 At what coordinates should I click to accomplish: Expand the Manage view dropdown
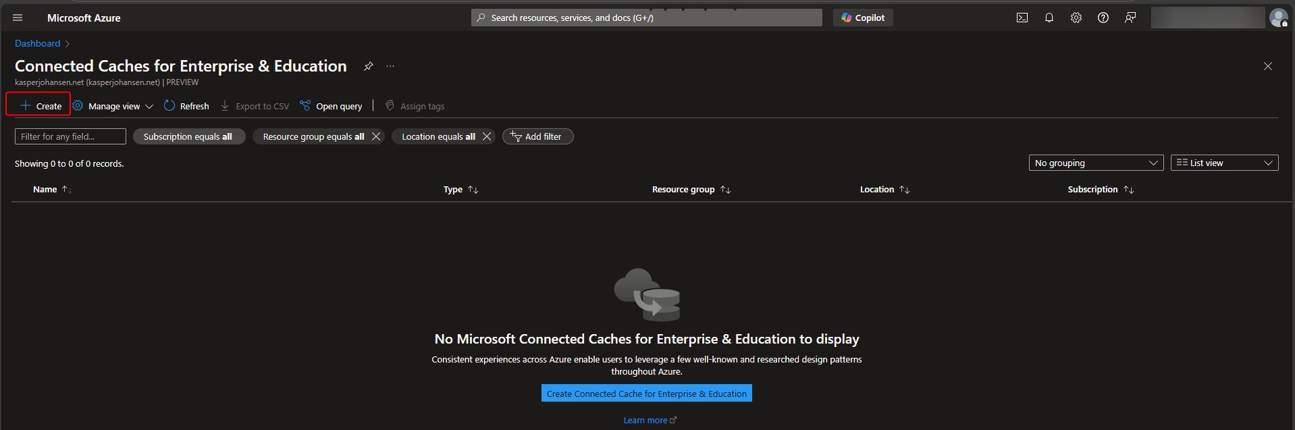click(113, 106)
